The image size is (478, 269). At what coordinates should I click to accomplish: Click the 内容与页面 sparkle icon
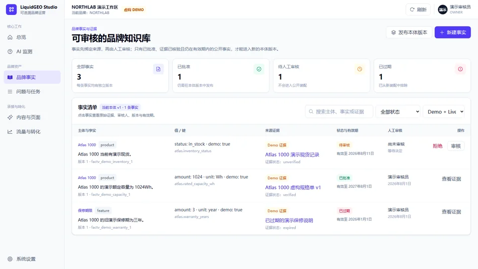pyautogui.click(x=10, y=118)
